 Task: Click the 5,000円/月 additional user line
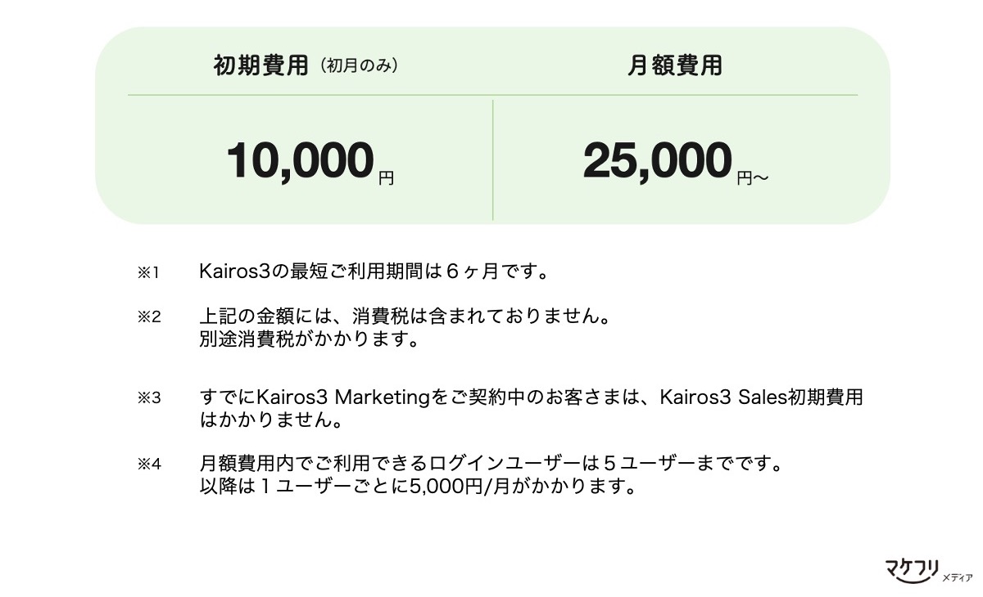[x=418, y=487]
